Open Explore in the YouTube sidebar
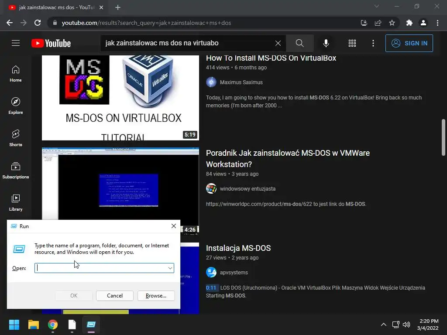447x335 pixels. click(16, 106)
